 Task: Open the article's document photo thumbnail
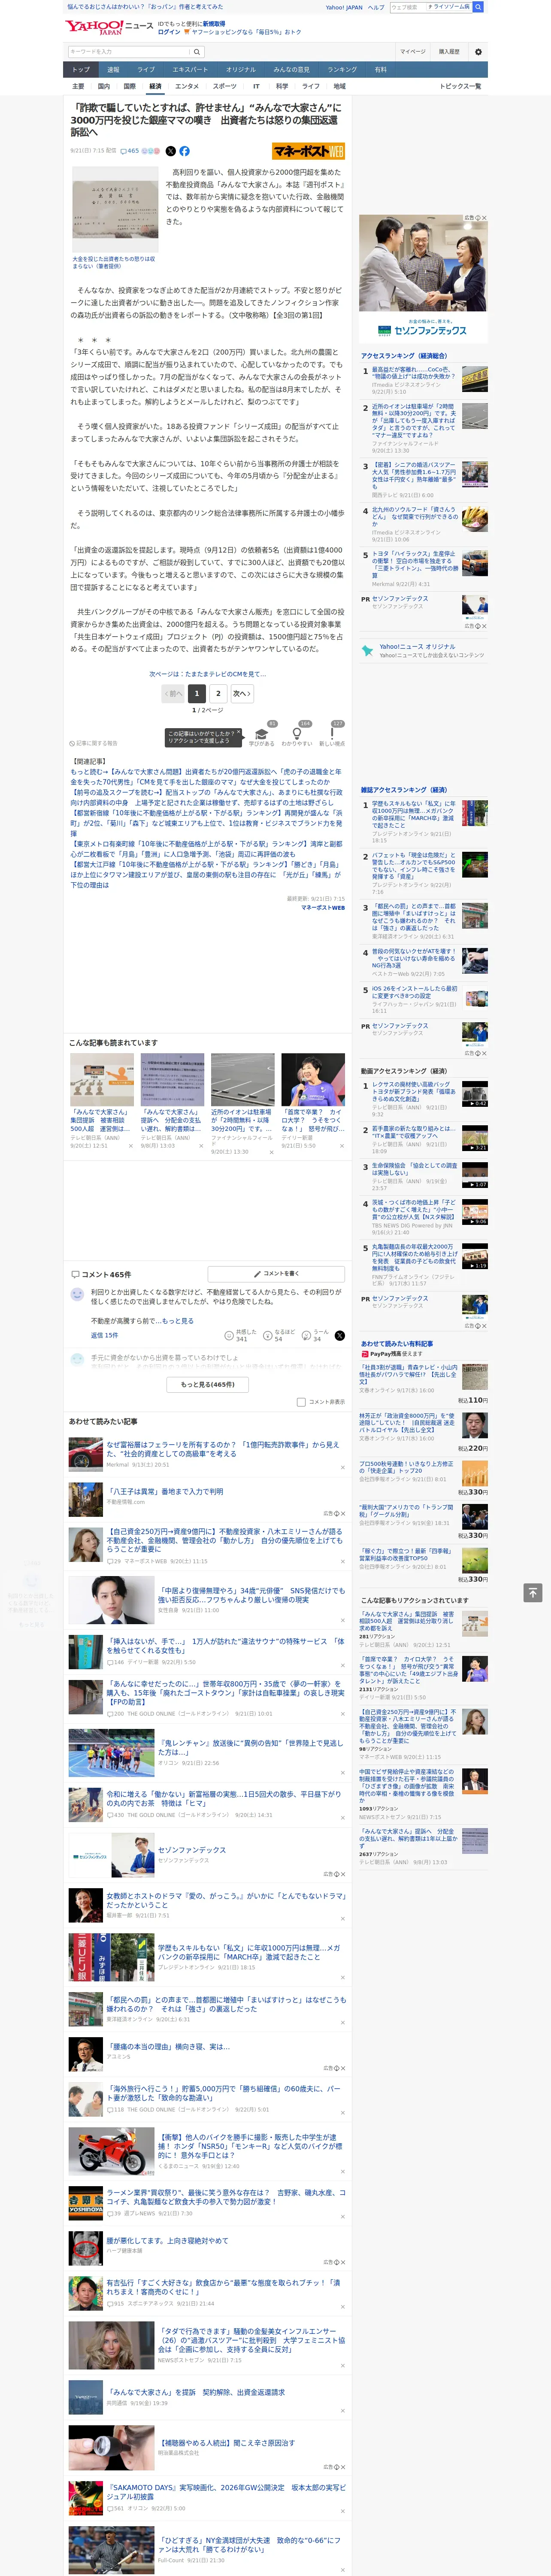tap(115, 209)
